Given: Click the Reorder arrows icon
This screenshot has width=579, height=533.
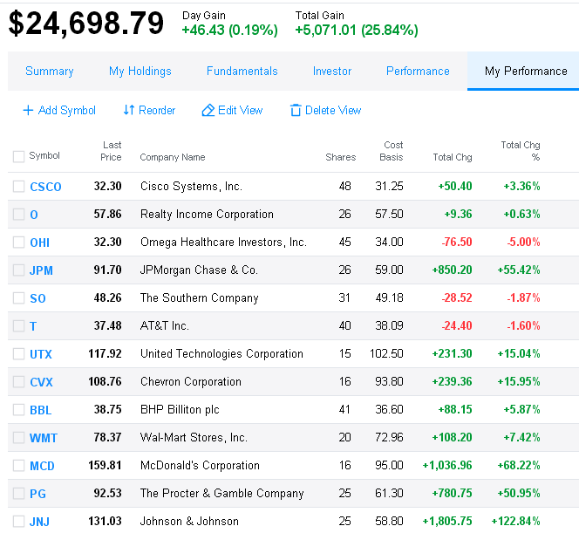Looking at the screenshot, I should click(128, 110).
